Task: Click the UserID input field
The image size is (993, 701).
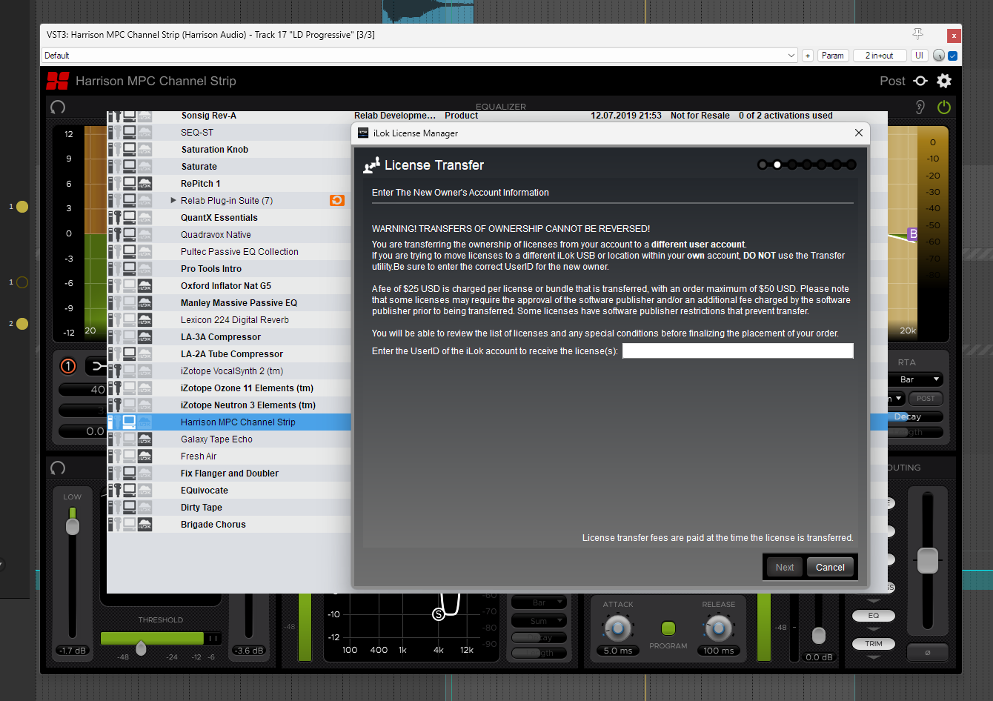Action: 737,350
